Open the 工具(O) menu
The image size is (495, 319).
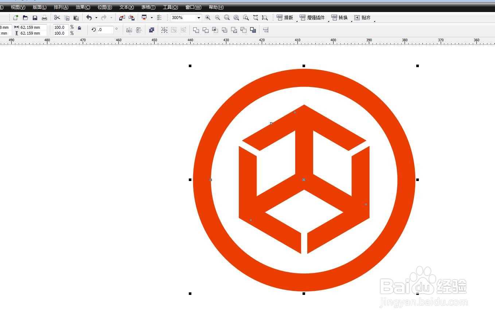coord(170,7)
